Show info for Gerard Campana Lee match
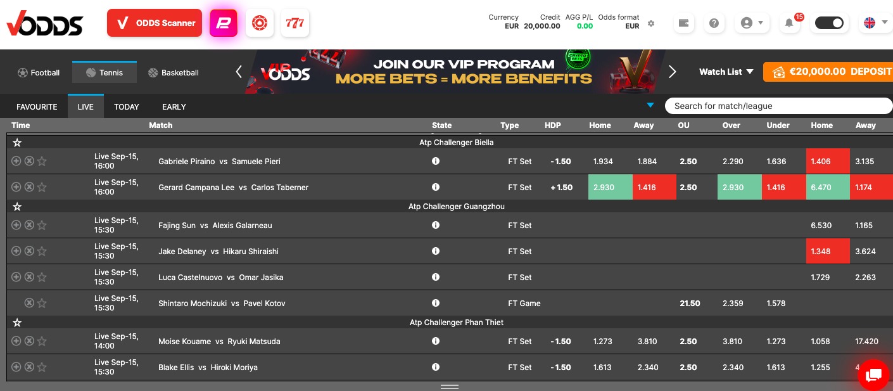Screen dimensions: 893x391 436,187
